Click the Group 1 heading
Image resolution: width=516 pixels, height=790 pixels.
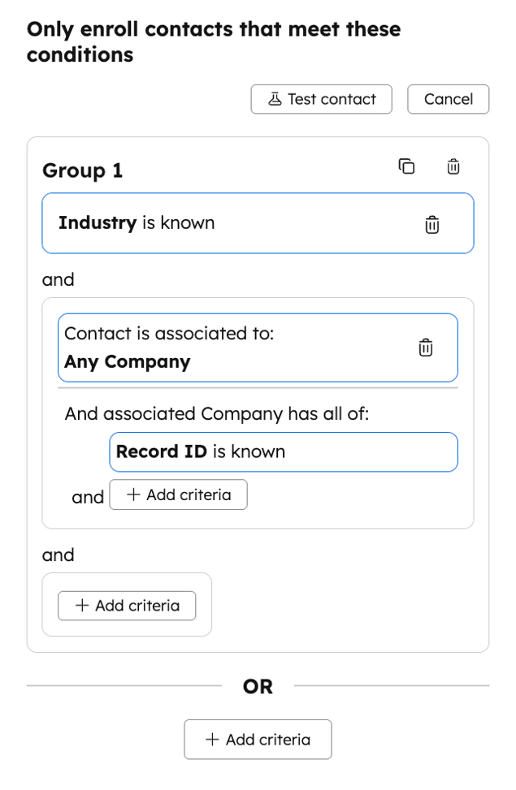(x=82, y=171)
